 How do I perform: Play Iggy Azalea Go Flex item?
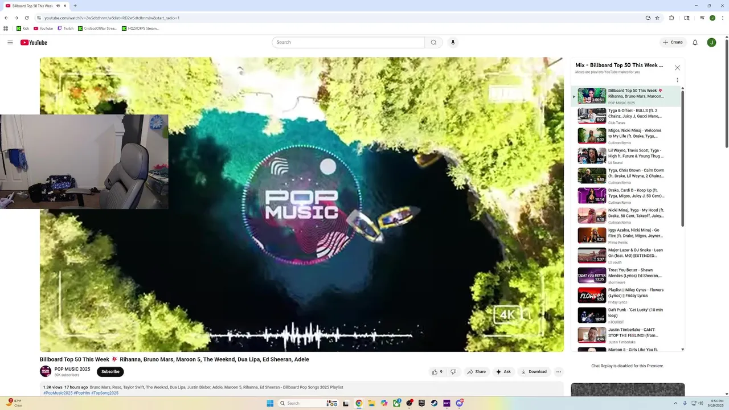coord(626,235)
